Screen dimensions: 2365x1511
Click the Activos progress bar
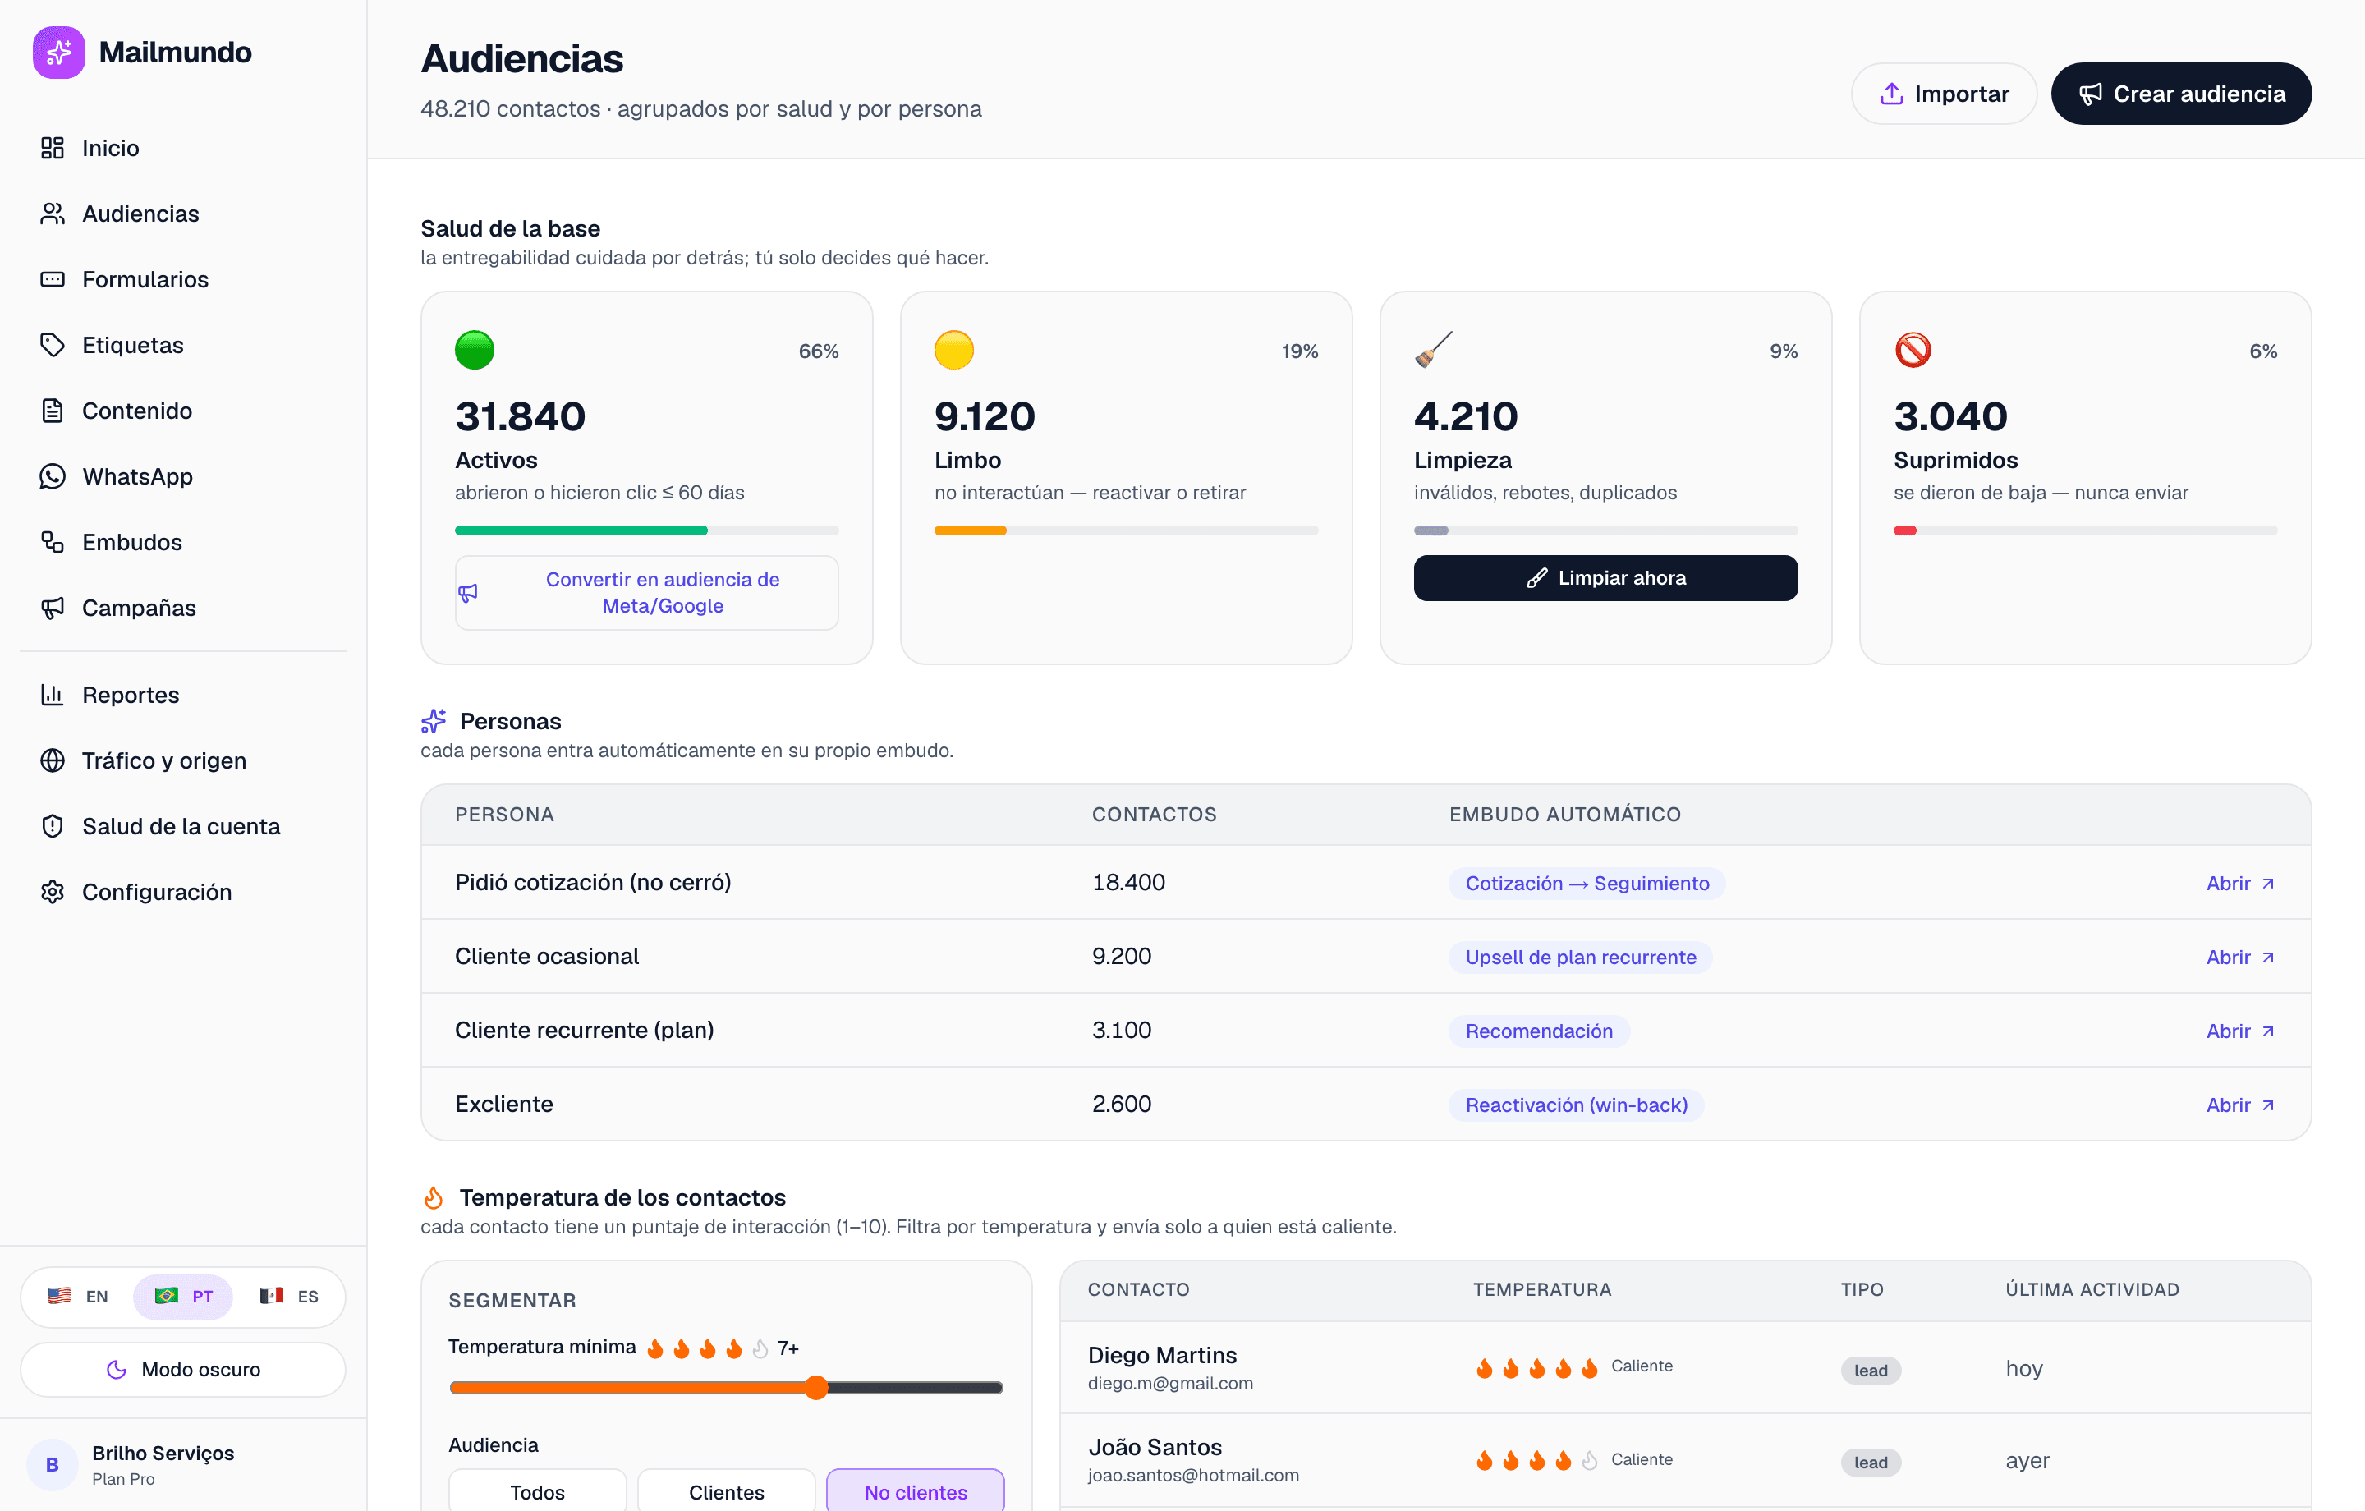(x=646, y=530)
